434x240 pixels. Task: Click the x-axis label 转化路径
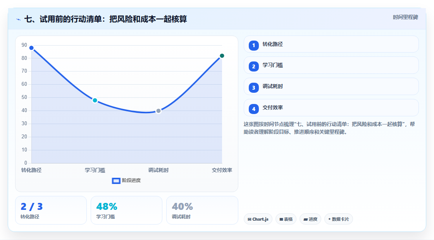pos(31,170)
